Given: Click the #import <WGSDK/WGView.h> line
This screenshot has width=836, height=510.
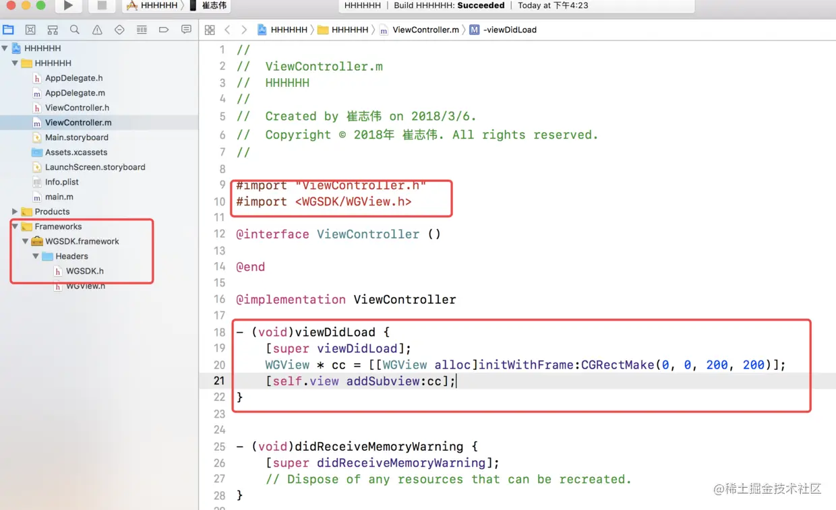Looking at the screenshot, I should coord(324,201).
